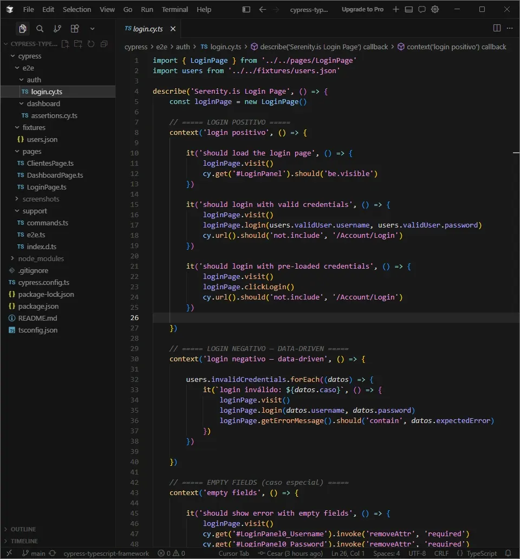Viewport: 520px width, 559px height.
Task: Open the File menu
Action: (29, 10)
